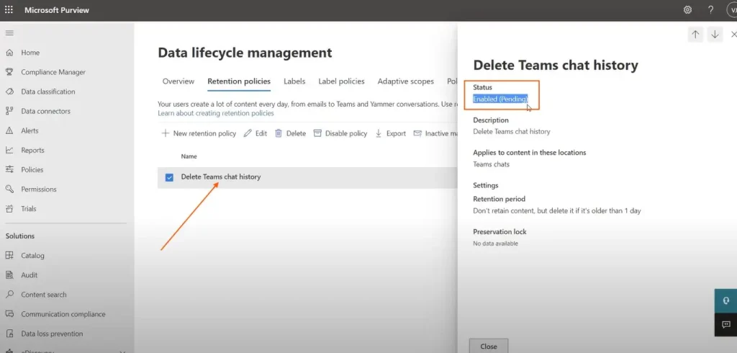
Task: Open Home in the navigation
Action: tap(30, 53)
